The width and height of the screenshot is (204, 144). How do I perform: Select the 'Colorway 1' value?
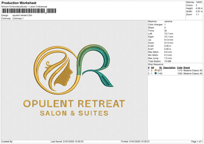tap(18, 18)
